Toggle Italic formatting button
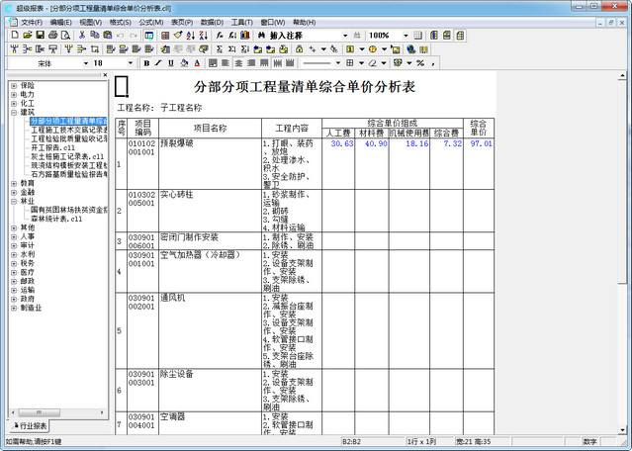Viewport: 632px width, 451px height. (x=158, y=63)
